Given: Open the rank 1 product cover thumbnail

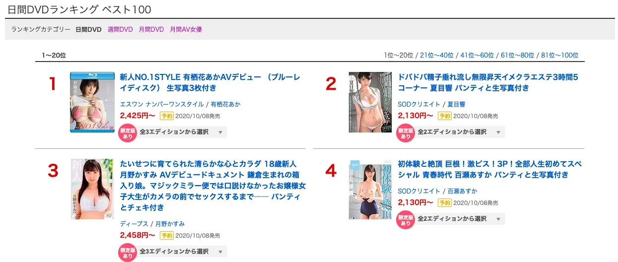Looking at the screenshot, I should [92, 102].
